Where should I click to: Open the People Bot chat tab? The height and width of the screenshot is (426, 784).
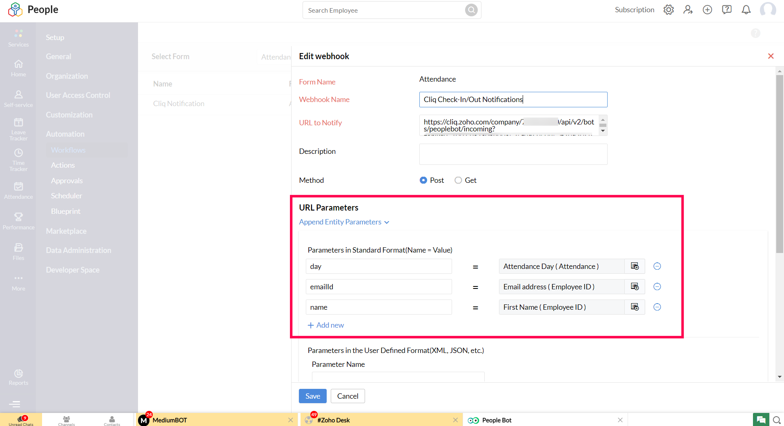click(546, 420)
